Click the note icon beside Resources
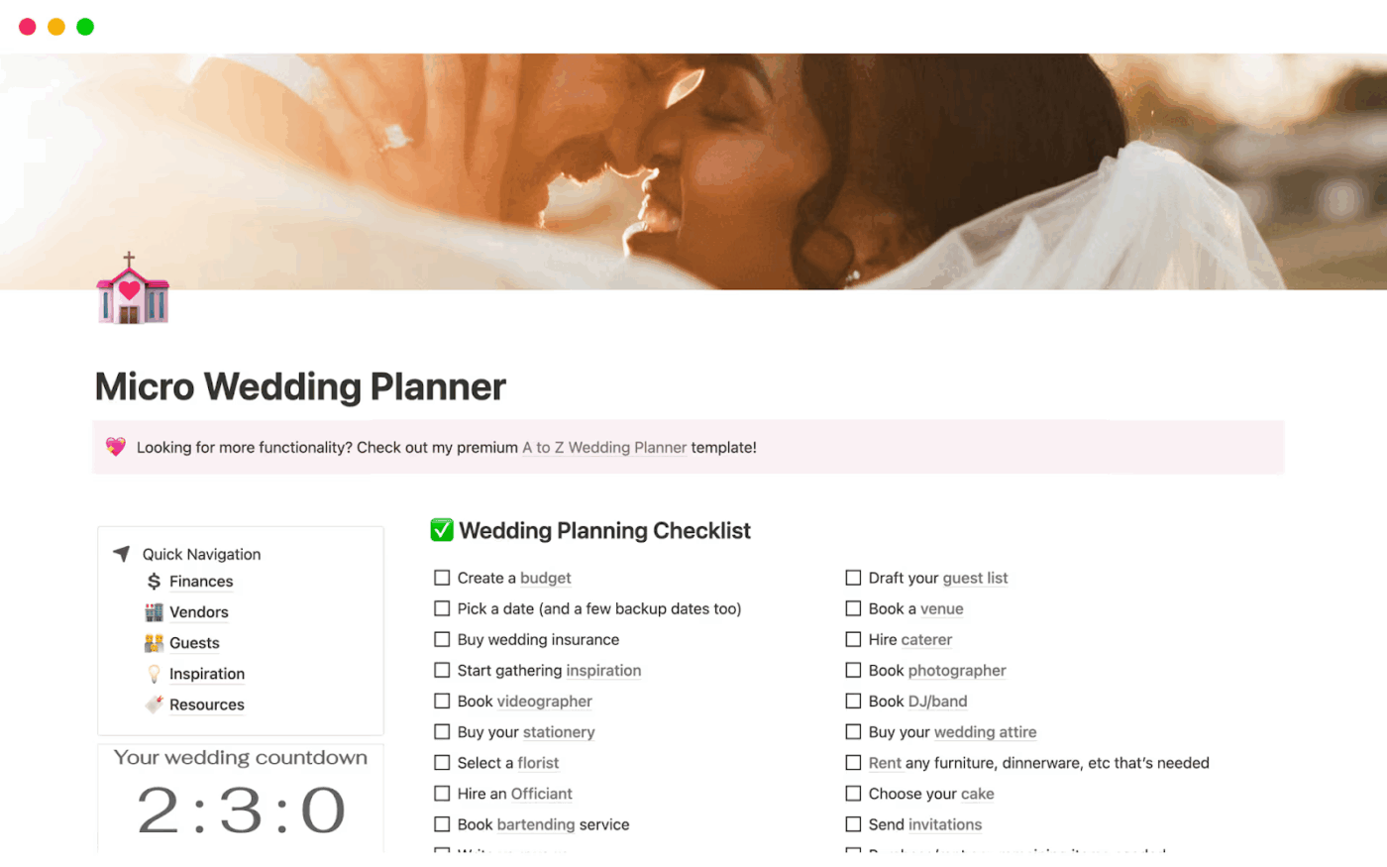Viewport: 1387px width, 867px height. click(157, 704)
